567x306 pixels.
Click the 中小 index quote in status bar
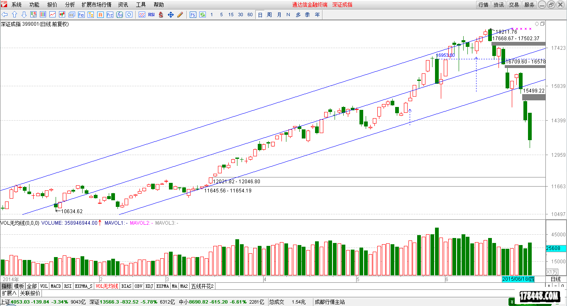point(222,302)
